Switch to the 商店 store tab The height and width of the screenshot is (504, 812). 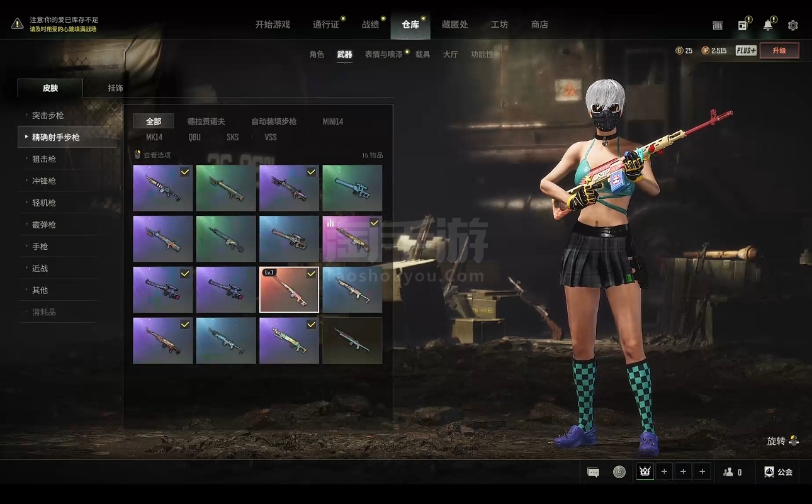coord(539,25)
